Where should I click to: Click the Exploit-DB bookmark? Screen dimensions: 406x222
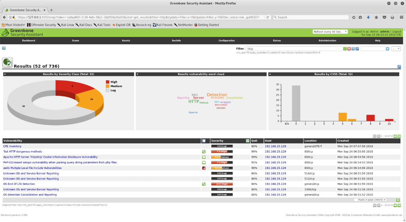click(121, 25)
